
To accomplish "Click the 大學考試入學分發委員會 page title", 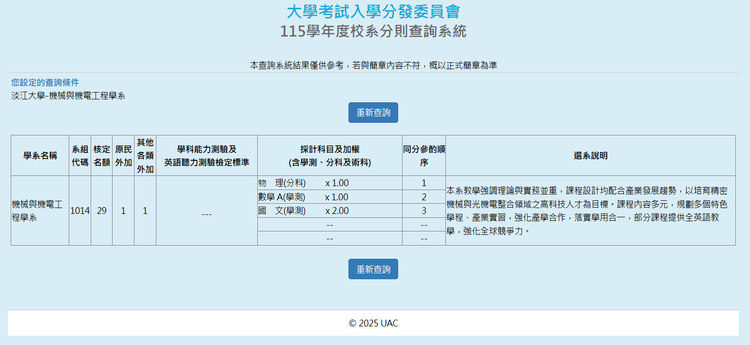I will pos(373,12).
